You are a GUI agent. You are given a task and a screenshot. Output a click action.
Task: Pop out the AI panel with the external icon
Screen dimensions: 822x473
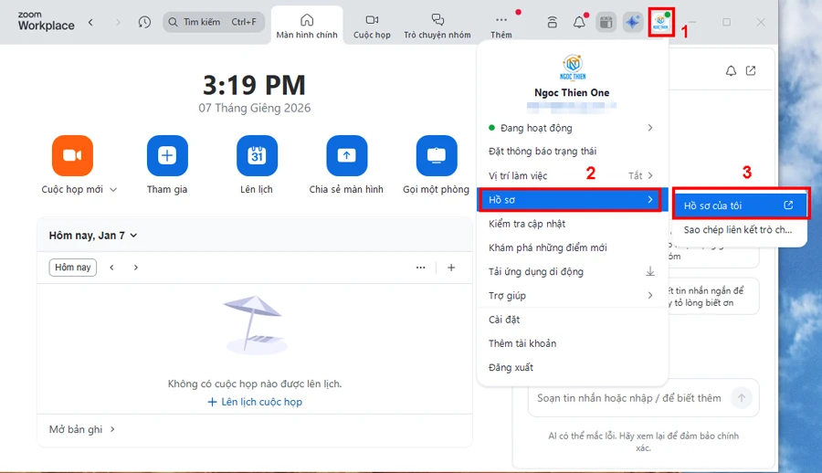(x=751, y=71)
